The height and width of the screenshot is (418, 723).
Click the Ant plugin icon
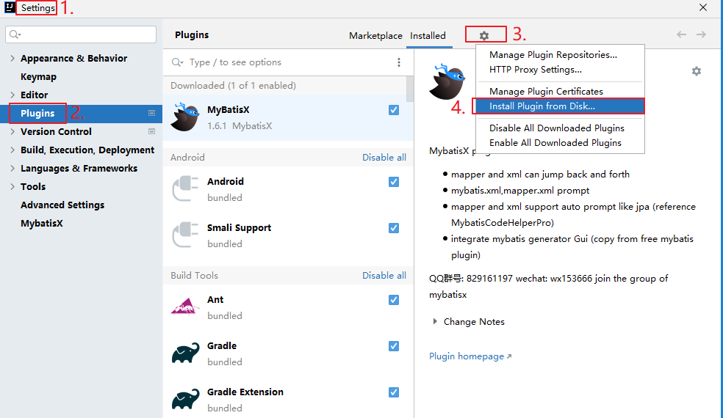(x=185, y=307)
